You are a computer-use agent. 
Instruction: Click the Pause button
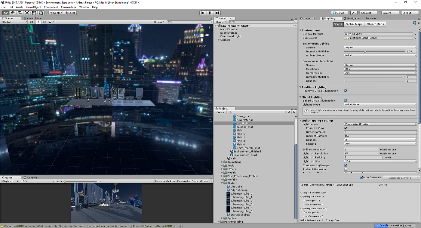pyautogui.click(x=210, y=13)
